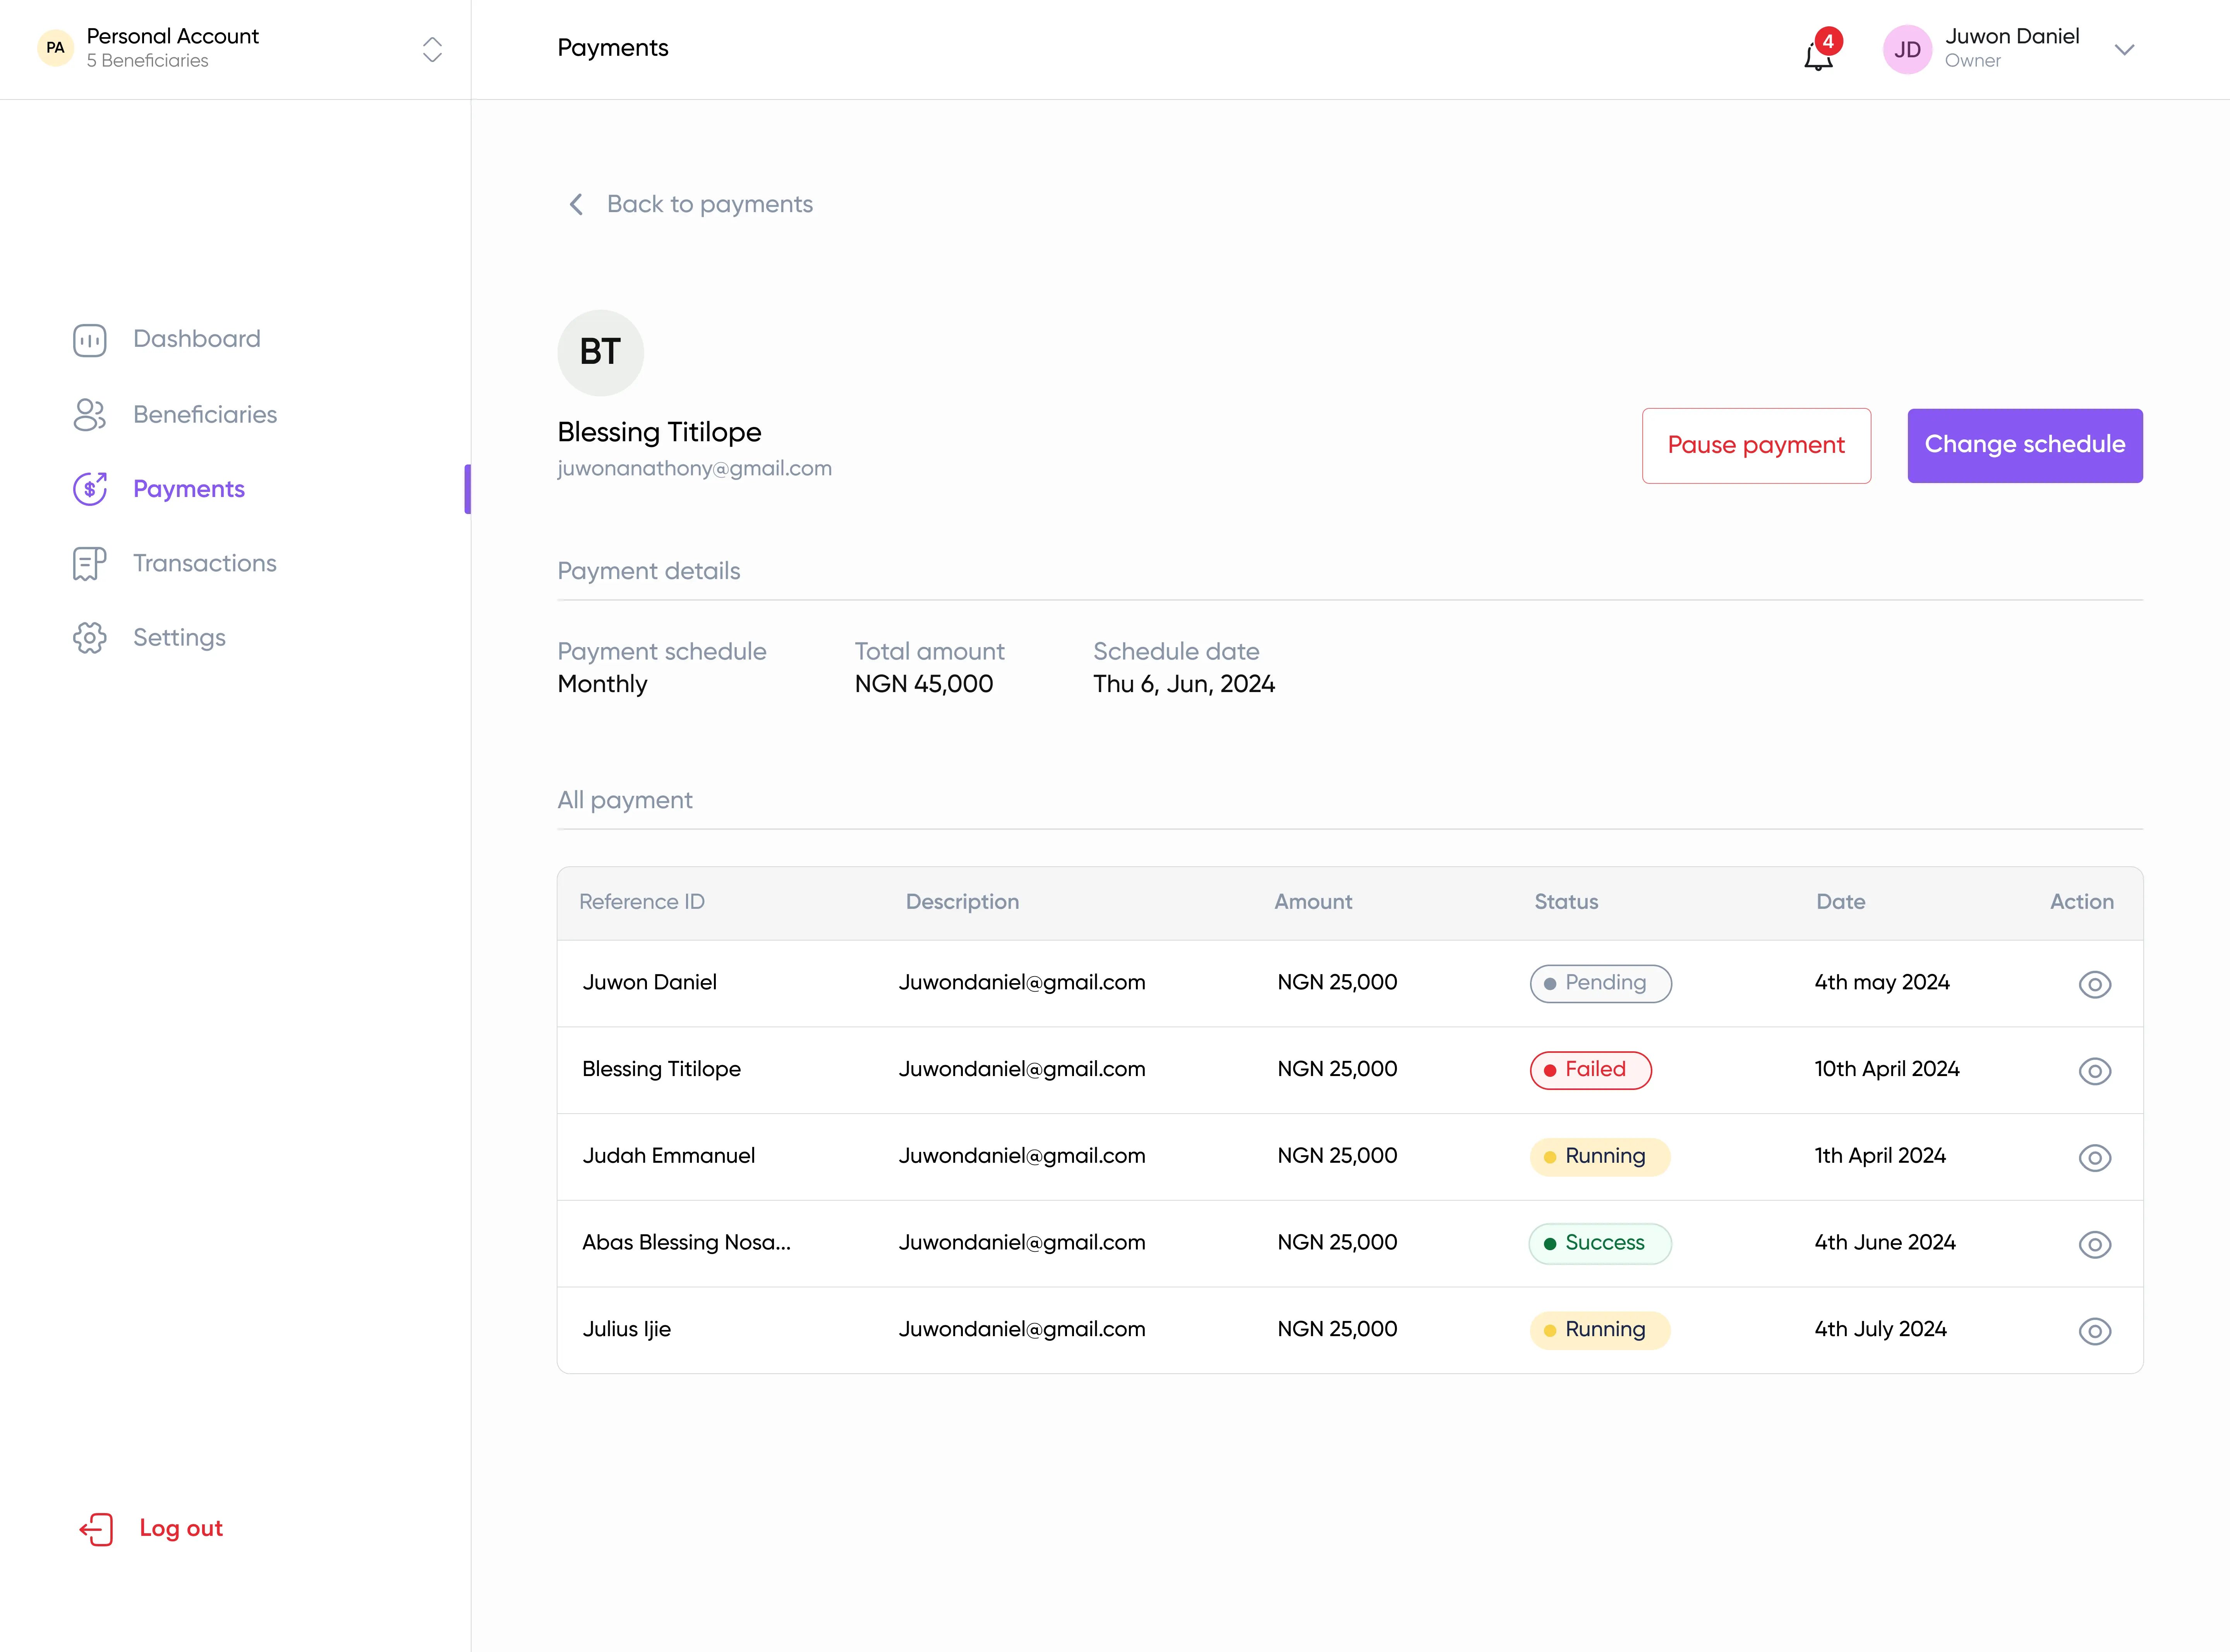Click the Dashboard icon in sidebar
Screen dimensions: 2230x1652
point(89,340)
